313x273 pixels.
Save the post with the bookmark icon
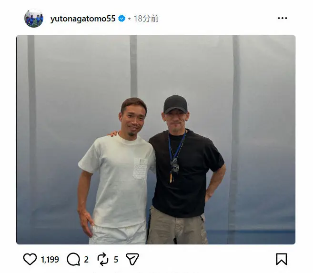coord(282,259)
